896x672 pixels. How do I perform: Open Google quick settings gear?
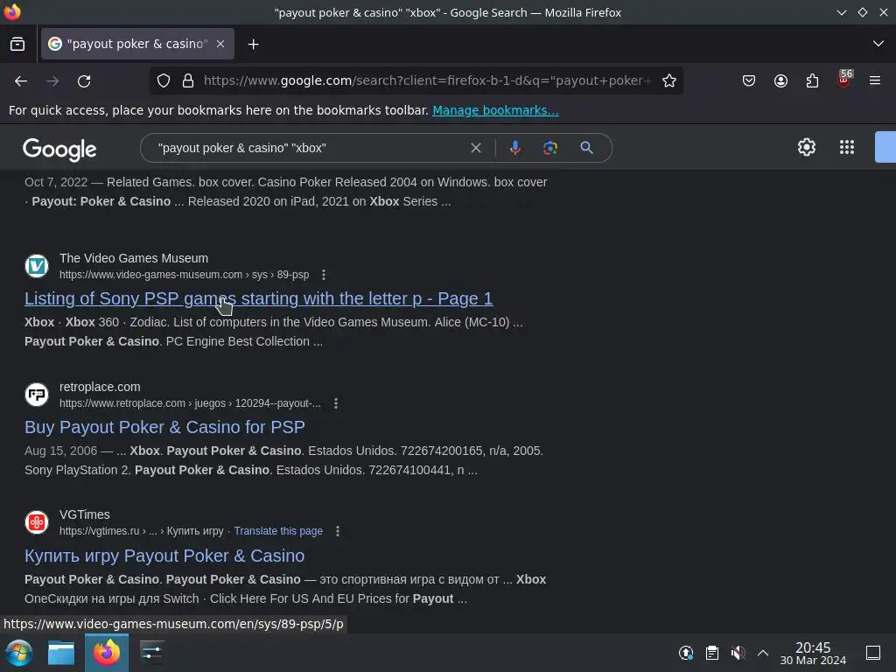coord(806,147)
